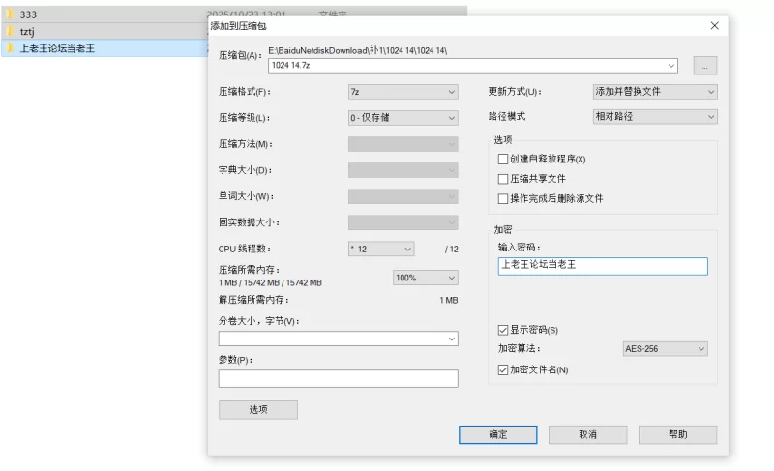Expand the 压缩等级 dropdown
The height and width of the screenshot is (471, 774).
click(402, 118)
